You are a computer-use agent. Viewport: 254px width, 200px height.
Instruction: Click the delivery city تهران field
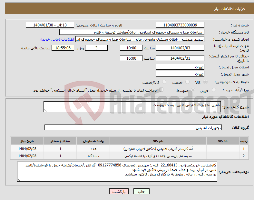[180, 74]
